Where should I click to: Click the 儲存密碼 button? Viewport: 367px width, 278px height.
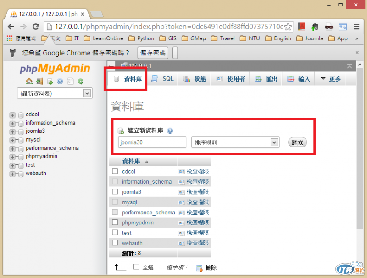[x=153, y=53]
